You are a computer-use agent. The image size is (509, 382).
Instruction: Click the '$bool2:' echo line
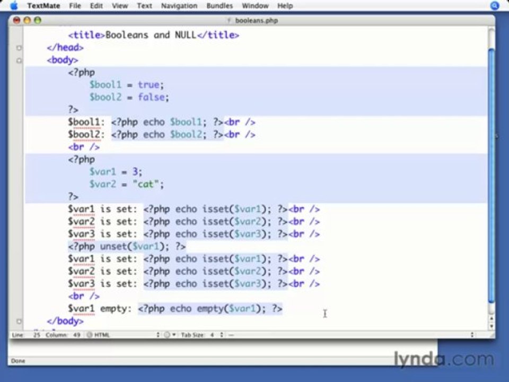coord(162,134)
